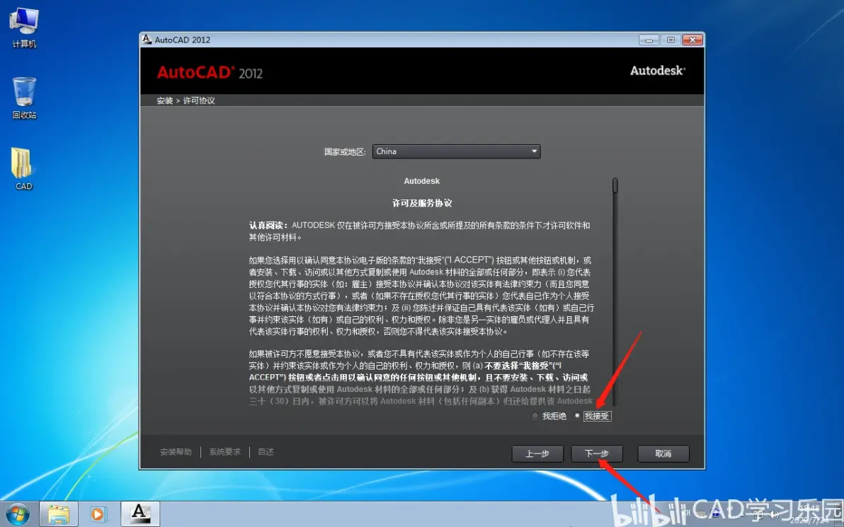
Task: Click the license agreement scrollbar thumb
Action: (615, 185)
